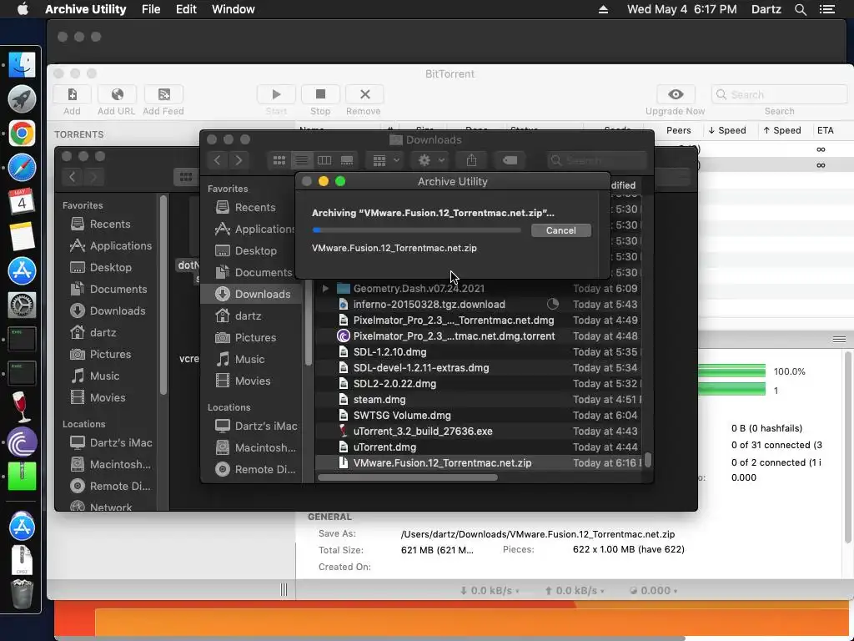Open green Archive Utility Dock icon
854x641 pixels.
coord(22,476)
